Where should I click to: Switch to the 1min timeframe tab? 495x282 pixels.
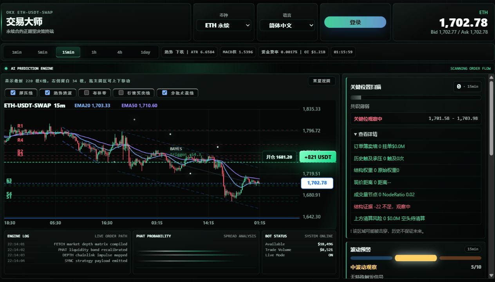pos(17,52)
